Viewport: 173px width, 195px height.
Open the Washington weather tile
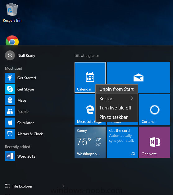point(90,142)
